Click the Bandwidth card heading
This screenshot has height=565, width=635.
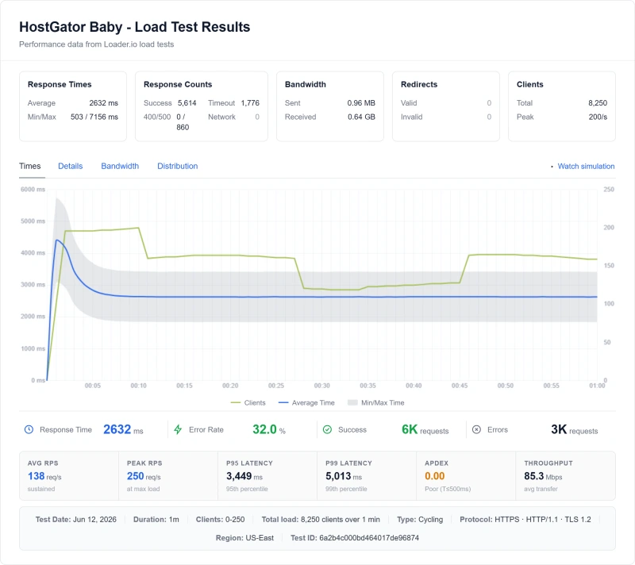(x=306, y=84)
